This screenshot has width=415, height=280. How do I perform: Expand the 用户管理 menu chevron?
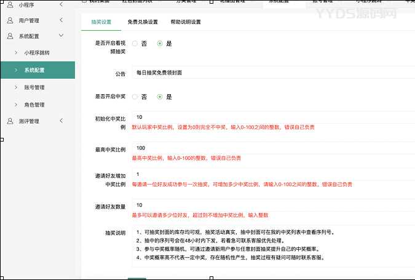click(61, 20)
